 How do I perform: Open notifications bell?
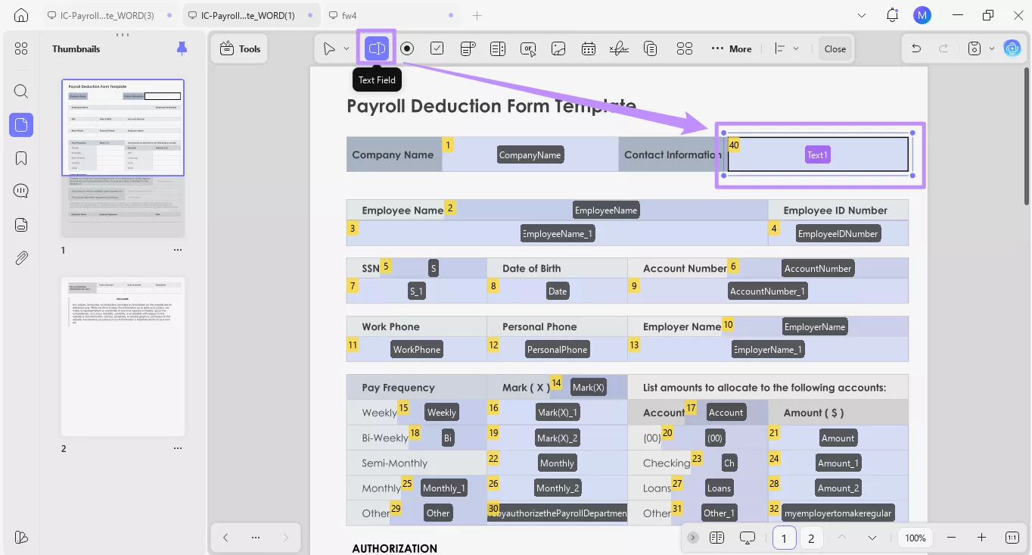893,15
